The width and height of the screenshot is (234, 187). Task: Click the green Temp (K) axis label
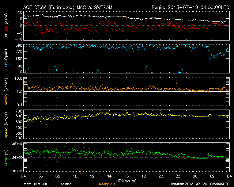7,158
